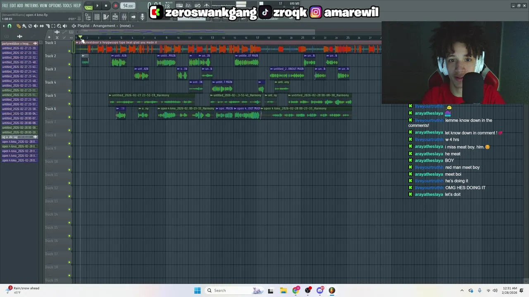Viewport: 529px width, 297px height.
Task: Select the Zoom tool
Action: pyautogui.click(x=59, y=26)
